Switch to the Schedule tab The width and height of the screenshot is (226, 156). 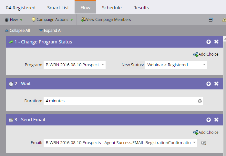click(112, 8)
